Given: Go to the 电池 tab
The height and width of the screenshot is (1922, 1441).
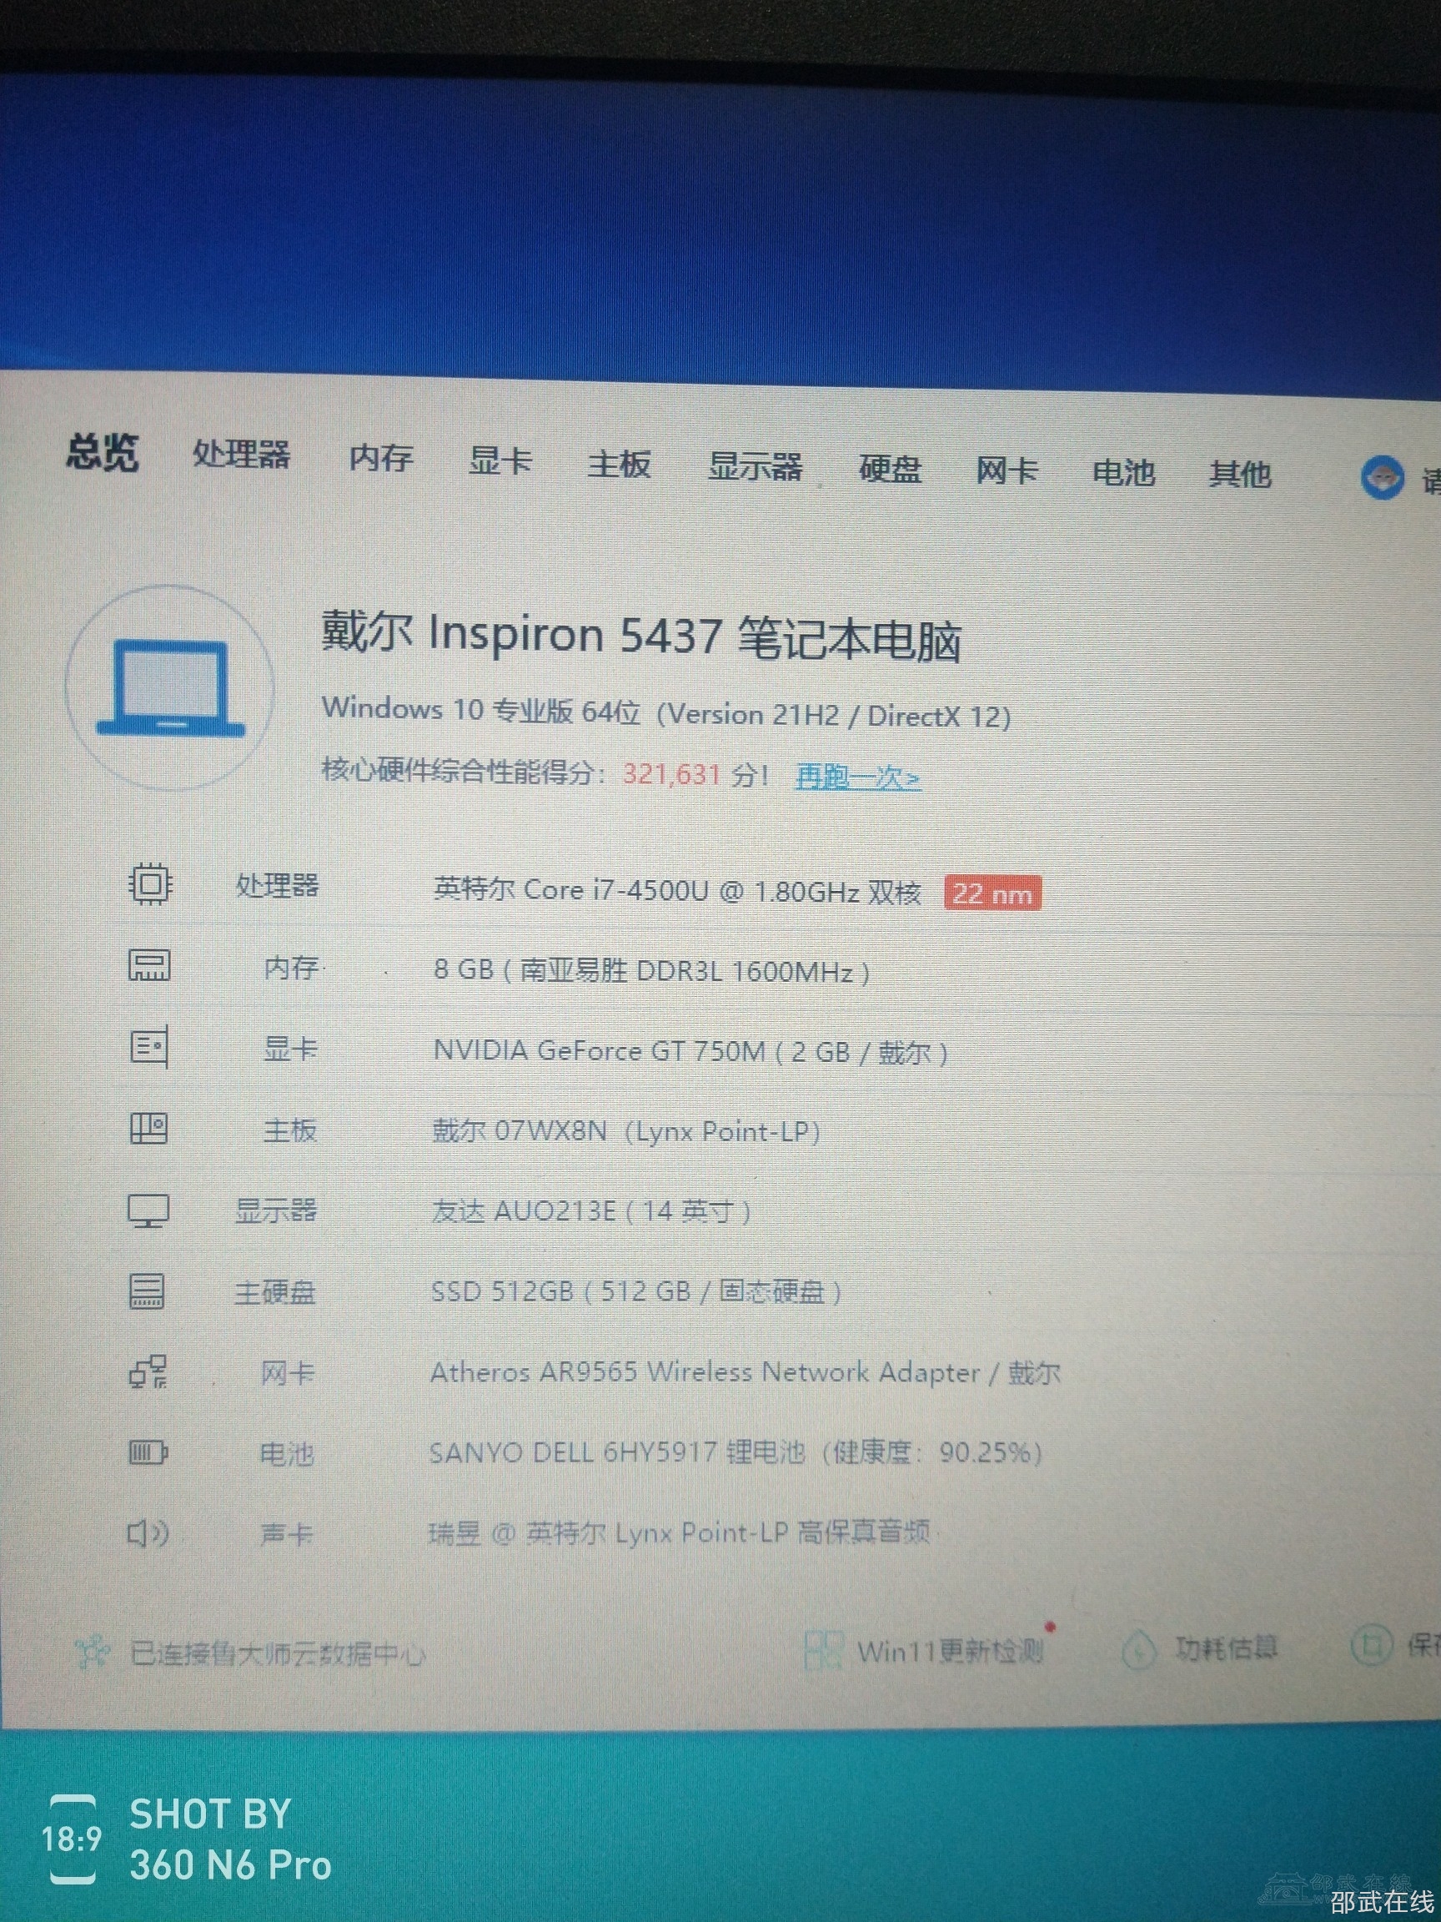Looking at the screenshot, I should pyautogui.click(x=1122, y=473).
